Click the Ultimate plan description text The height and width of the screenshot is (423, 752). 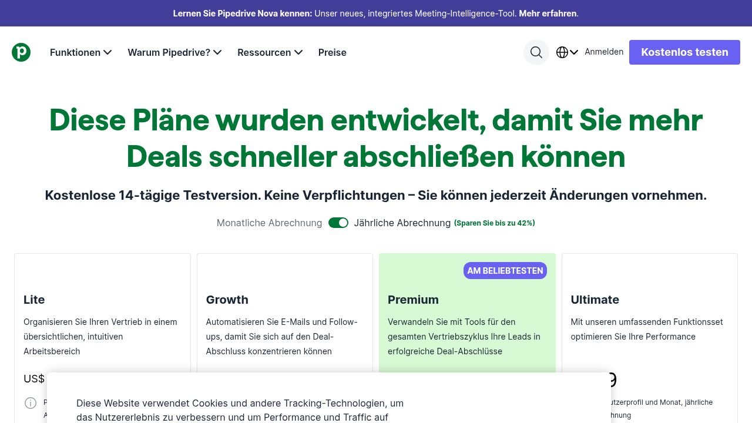pos(647,329)
